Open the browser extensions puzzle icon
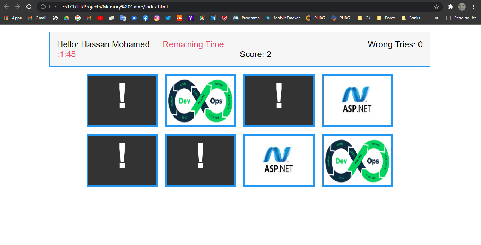 [x=451, y=6]
